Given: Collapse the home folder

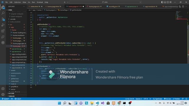Looking at the screenshot, I should [16, 30].
